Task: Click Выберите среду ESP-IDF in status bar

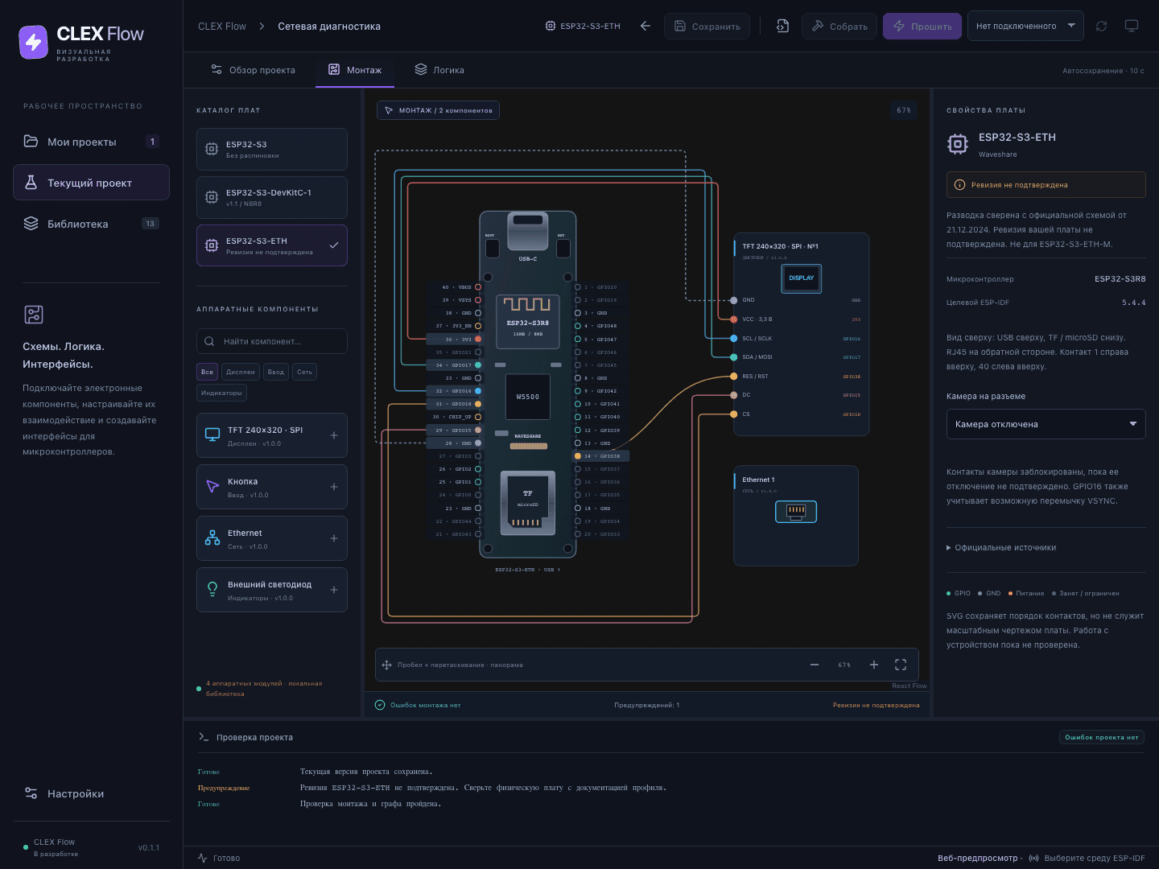Action: click(1087, 858)
